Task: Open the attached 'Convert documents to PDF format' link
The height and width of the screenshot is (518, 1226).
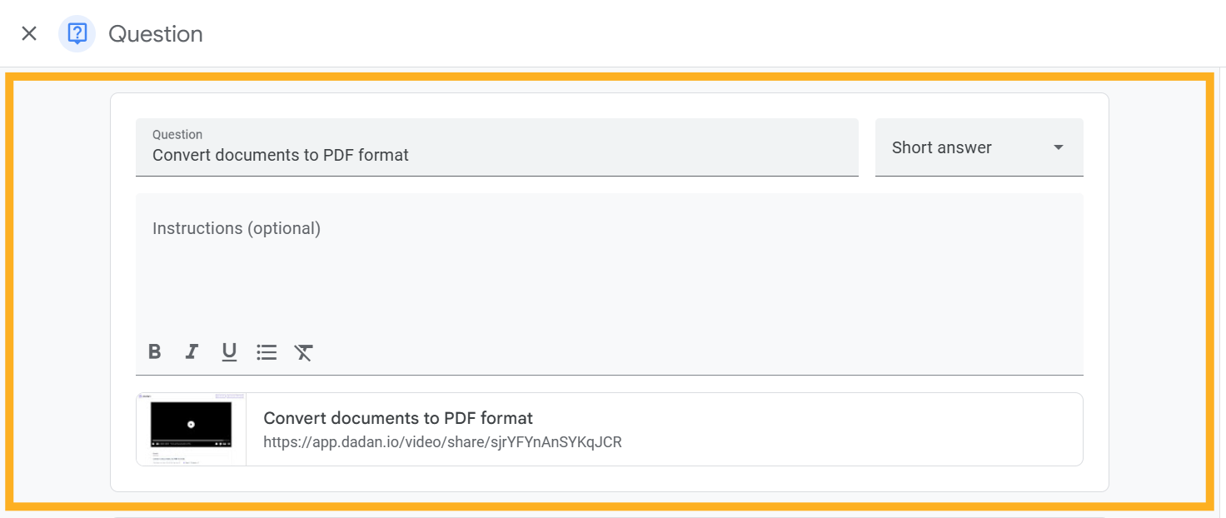Action: [x=398, y=418]
